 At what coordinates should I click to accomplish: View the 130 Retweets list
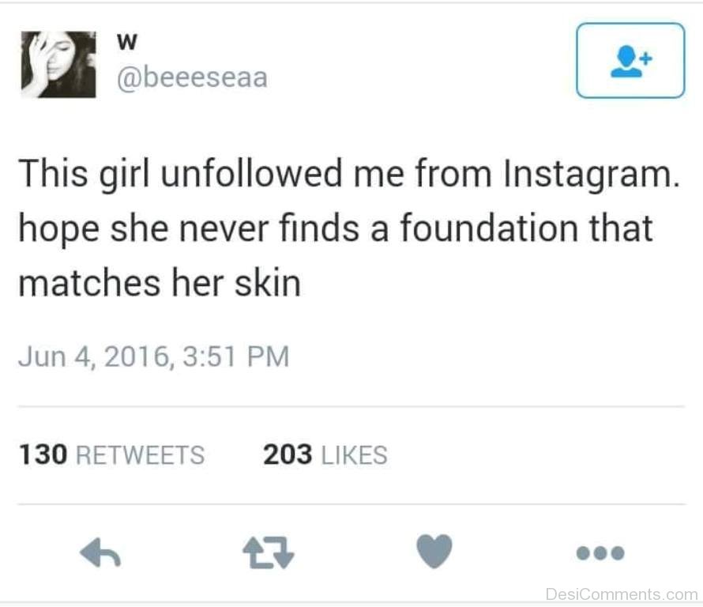(111, 455)
